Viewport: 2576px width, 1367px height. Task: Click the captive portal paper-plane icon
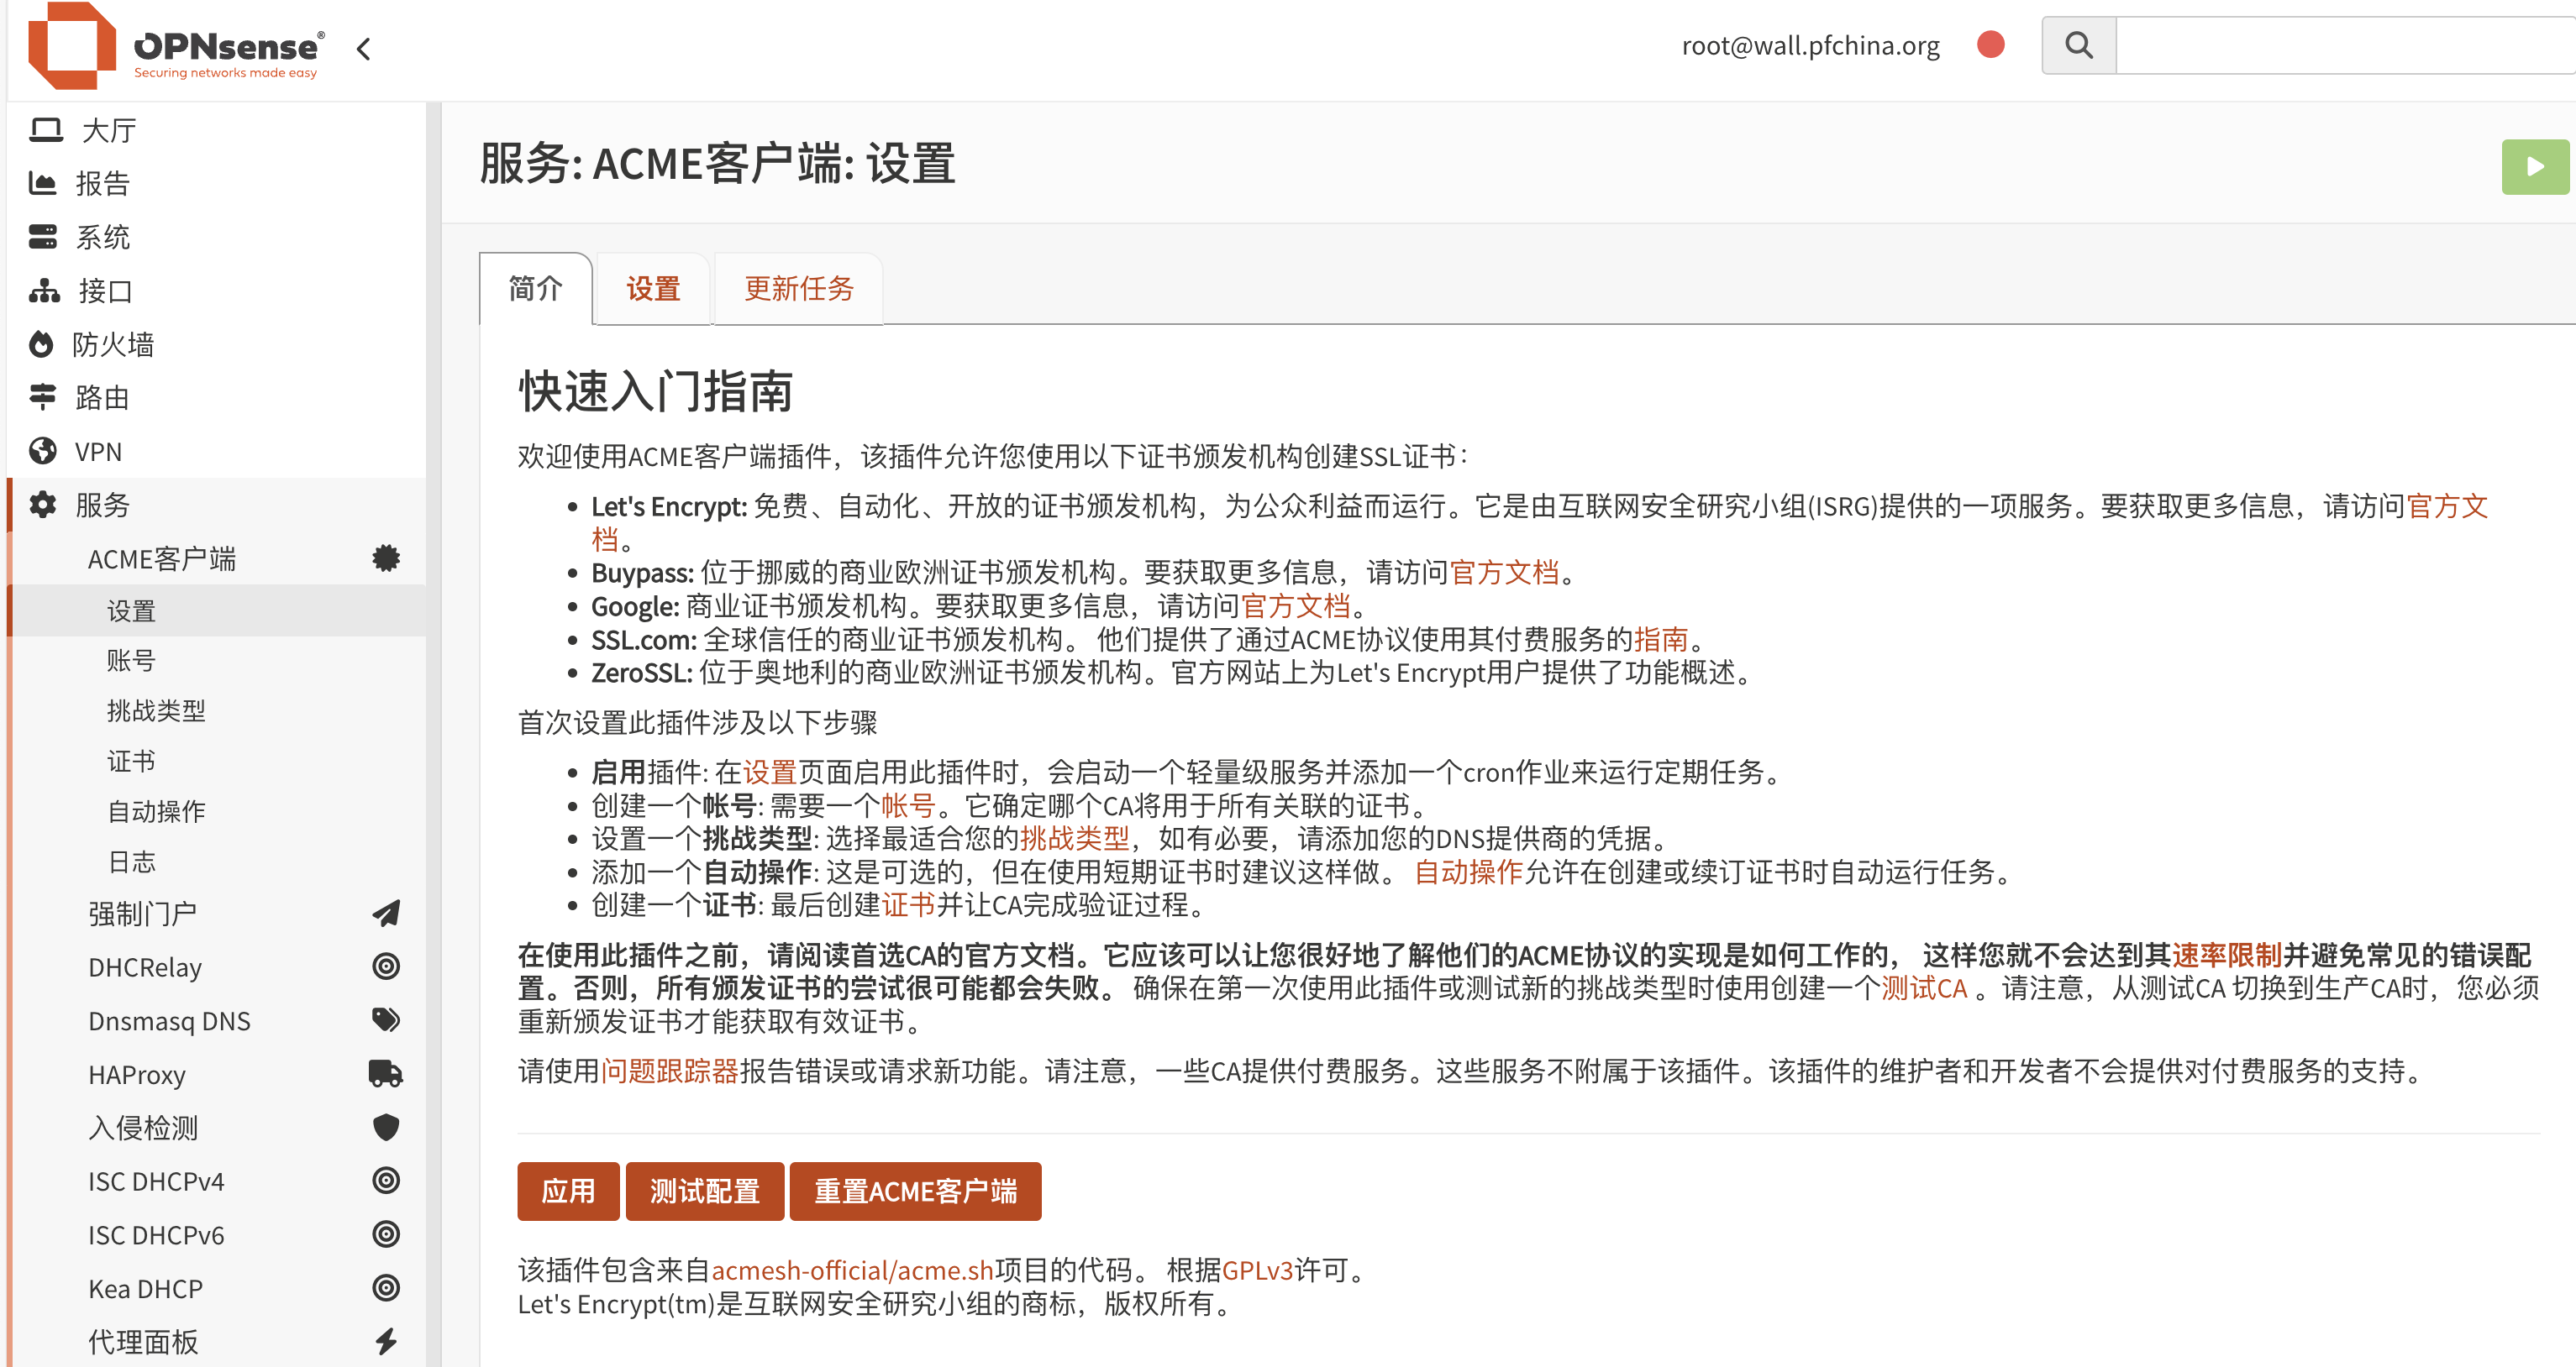385,913
